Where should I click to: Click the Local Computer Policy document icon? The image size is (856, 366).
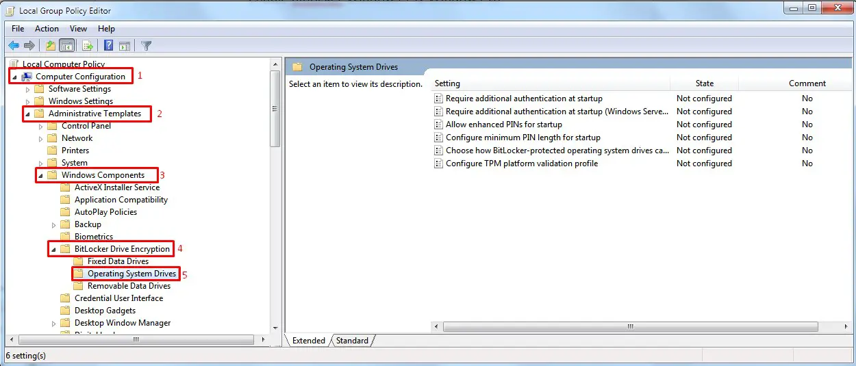pyautogui.click(x=14, y=64)
